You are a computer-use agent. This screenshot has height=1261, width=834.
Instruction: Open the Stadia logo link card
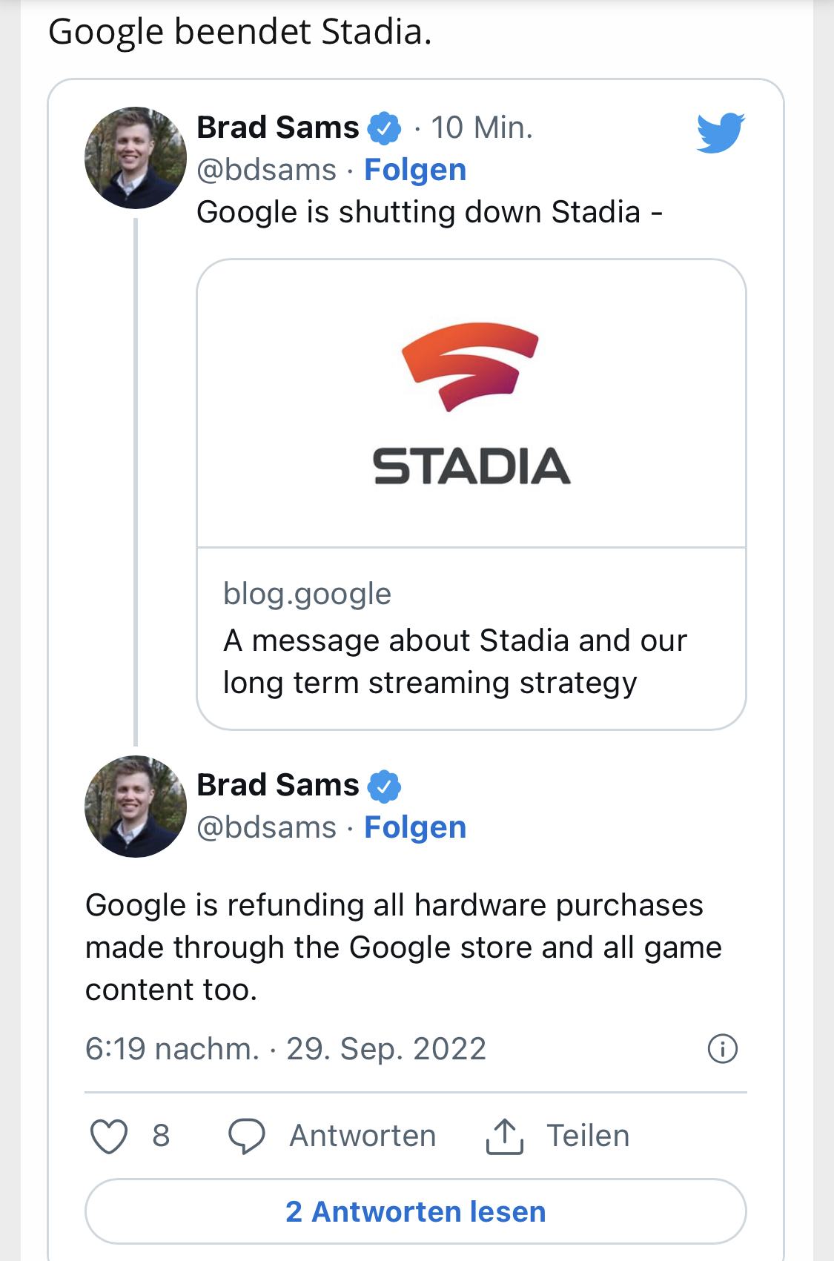pyautogui.click(x=471, y=404)
